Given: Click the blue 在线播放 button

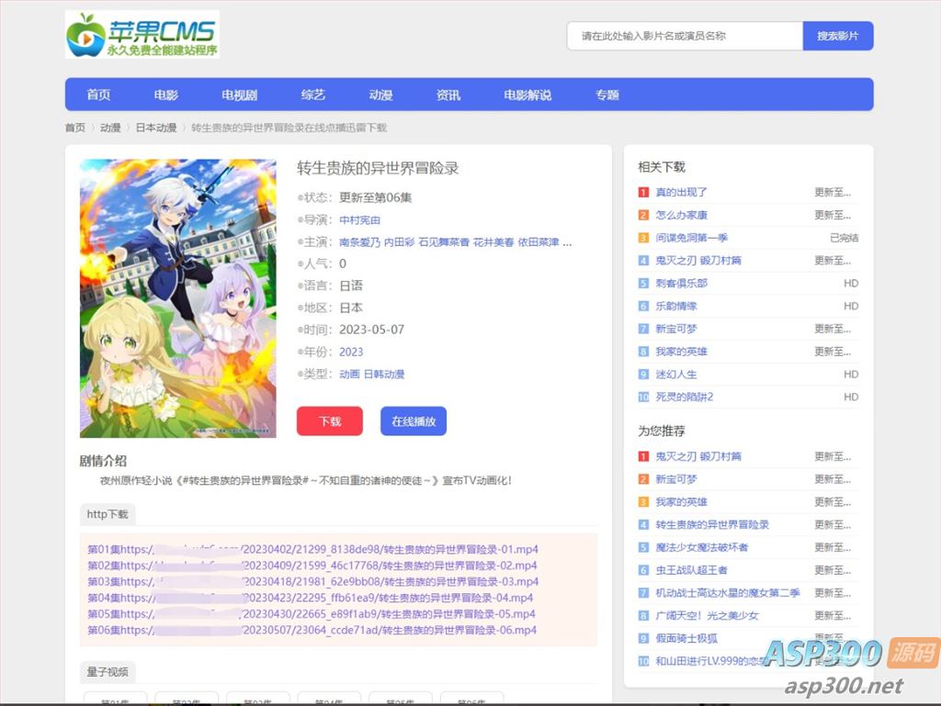Looking at the screenshot, I should tap(414, 420).
